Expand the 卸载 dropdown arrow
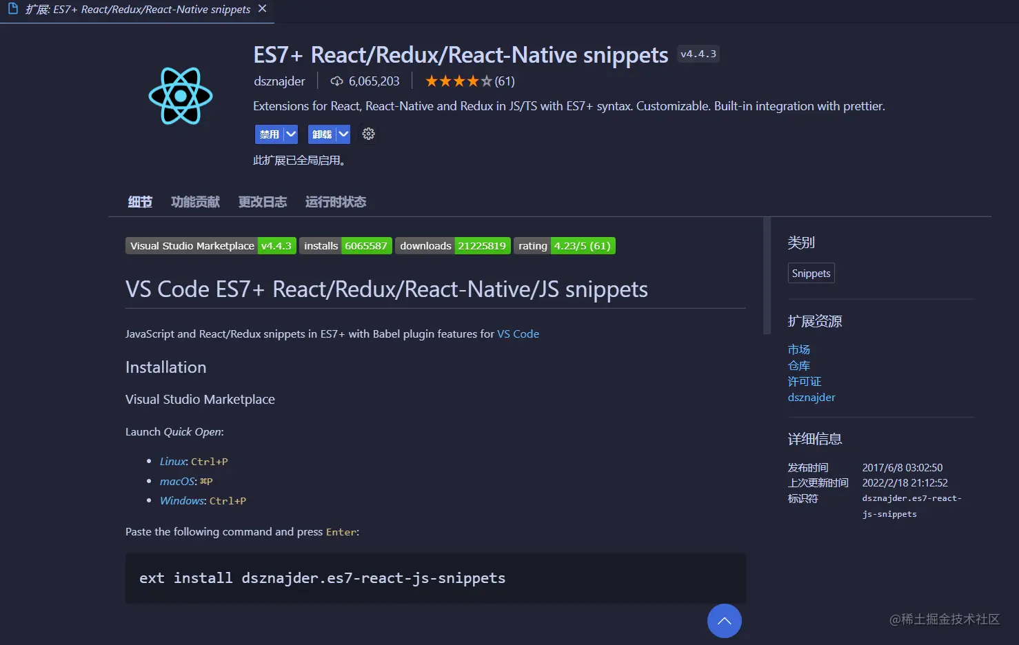Image resolution: width=1019 pixels, height=645 pixels. 343,134
